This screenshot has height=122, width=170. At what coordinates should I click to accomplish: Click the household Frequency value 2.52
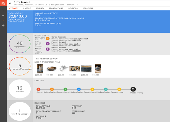pos(74,108)
